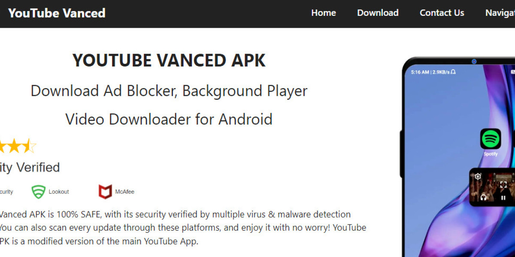515x257 pixels.
Task: Click the notification bell in phone status bar
Action: pos(453,72)
